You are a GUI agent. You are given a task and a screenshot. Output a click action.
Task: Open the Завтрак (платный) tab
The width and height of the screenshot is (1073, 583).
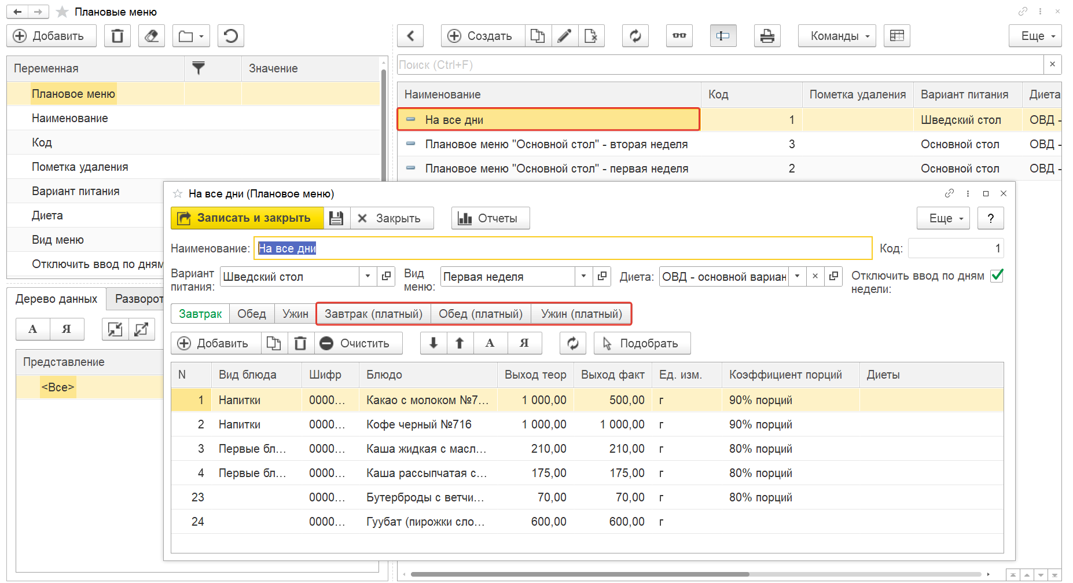coord(373,314)
